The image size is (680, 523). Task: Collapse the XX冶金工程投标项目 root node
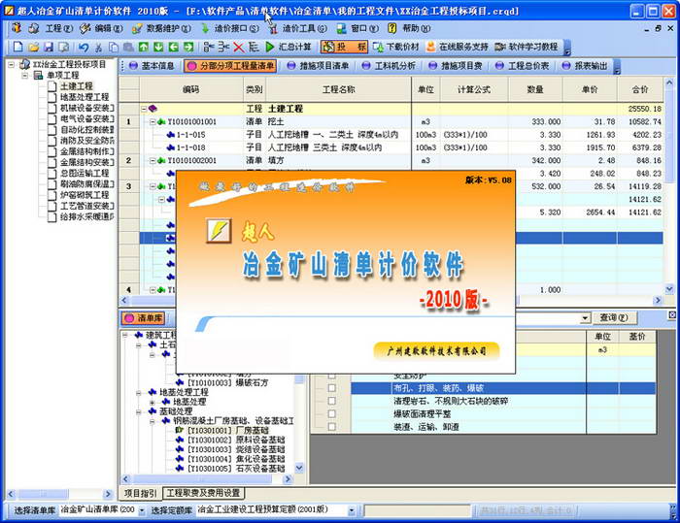pos(12,65)
